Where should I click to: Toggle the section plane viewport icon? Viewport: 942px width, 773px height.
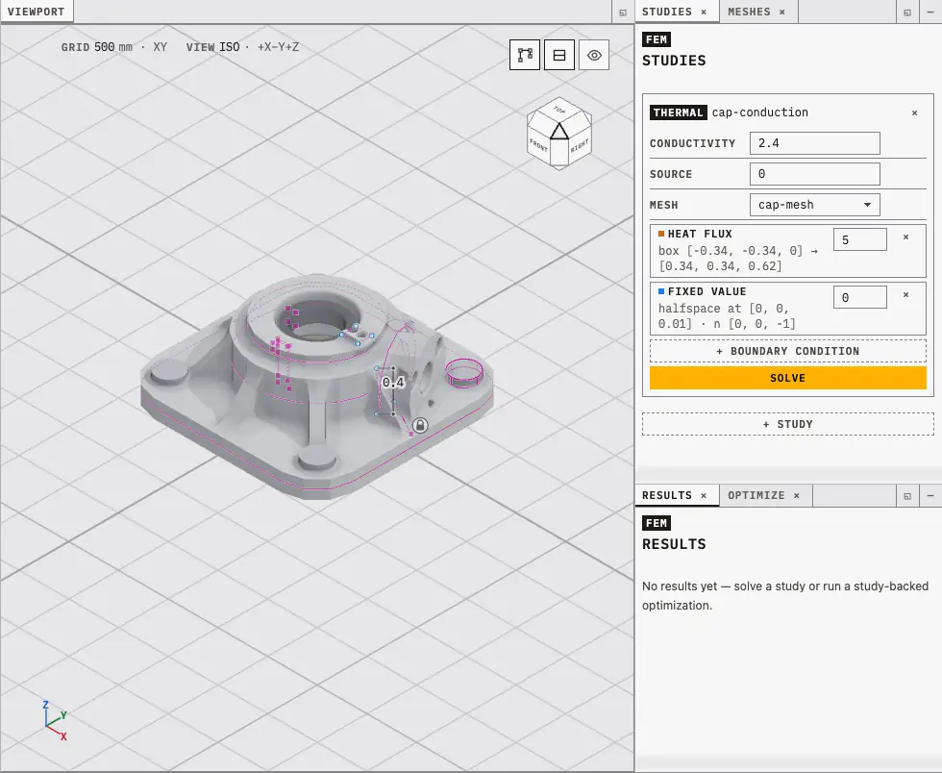coord(559,56)
